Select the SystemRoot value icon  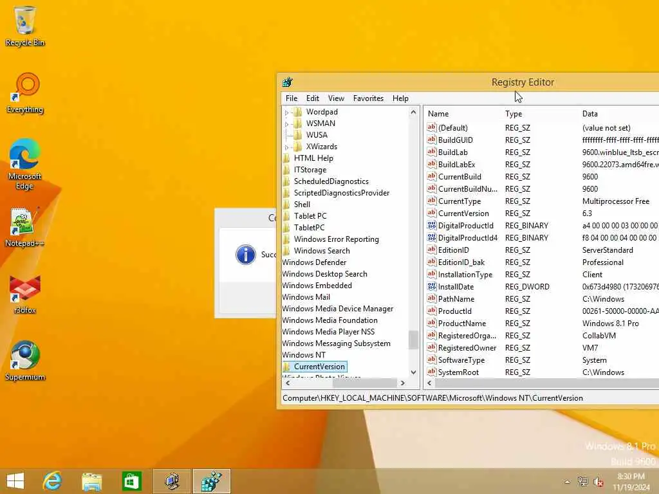(x=432, y=372)
